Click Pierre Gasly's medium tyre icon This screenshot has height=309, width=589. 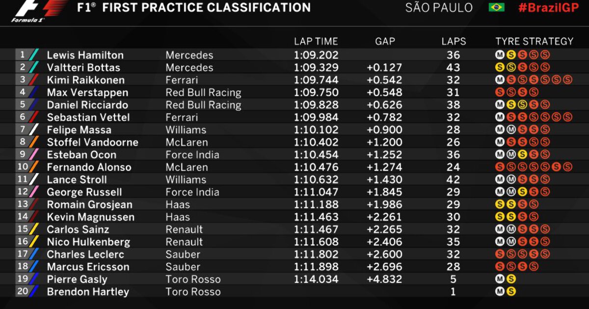pyautogui.click(x=500, y=279)
